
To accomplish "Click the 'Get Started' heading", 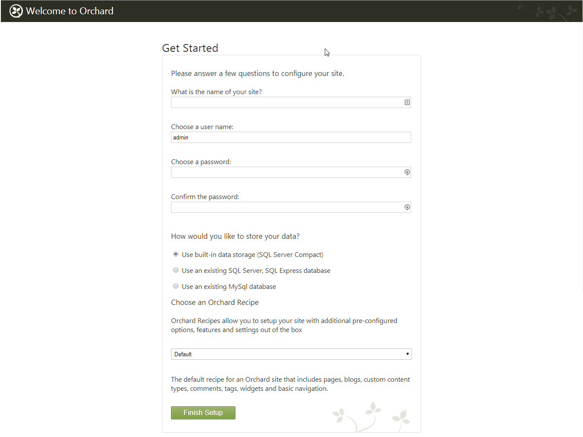I will [x=190, y=48].
